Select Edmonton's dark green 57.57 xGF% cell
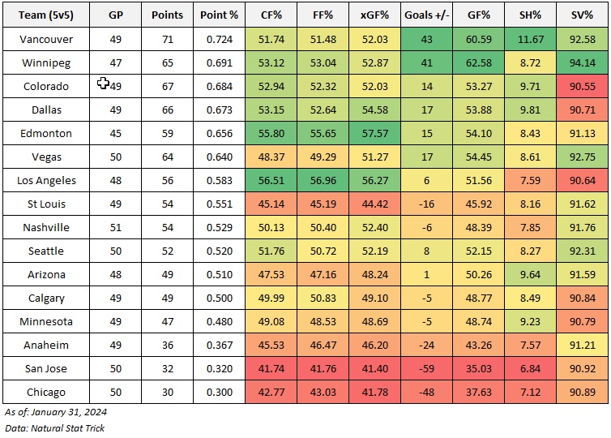 tap(373, 133)
